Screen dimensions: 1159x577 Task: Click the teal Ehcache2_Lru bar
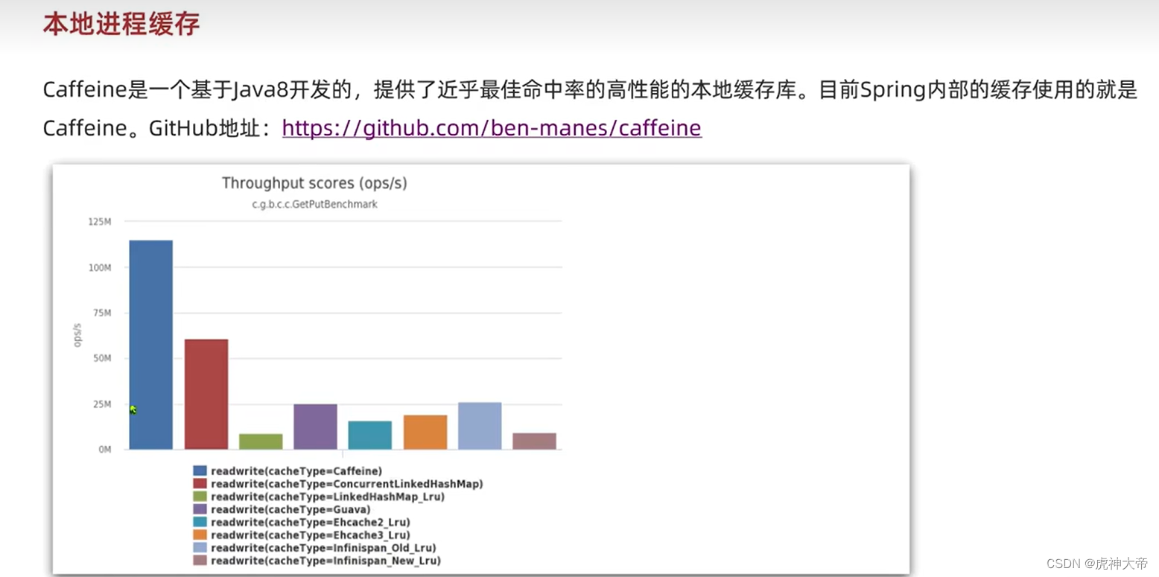pyautogui.click(x=370, y=436)
